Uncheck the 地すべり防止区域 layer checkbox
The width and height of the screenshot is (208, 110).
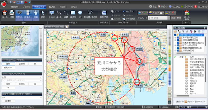pos(178,45)
